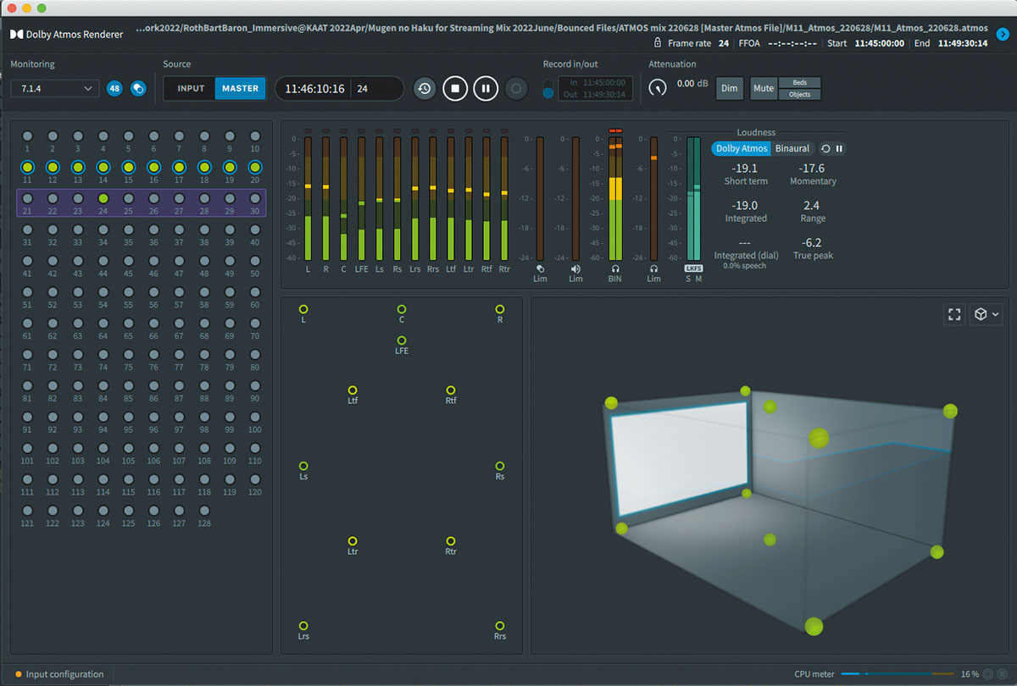
Task: Expand the room view to full screen
Action: pyautogui.click(x=954, y=314)
